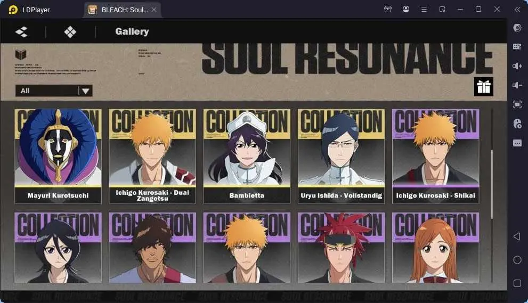Screen dimensions: 528x303
Task: Open the LDPlayer hamburger menu
Action: point(424,10)
